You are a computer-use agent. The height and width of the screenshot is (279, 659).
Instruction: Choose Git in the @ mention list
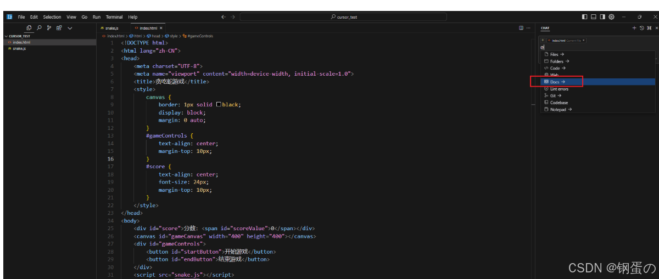[x=599, y=95]
